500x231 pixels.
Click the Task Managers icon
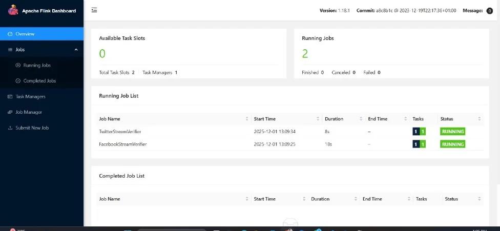pos(10,96)
